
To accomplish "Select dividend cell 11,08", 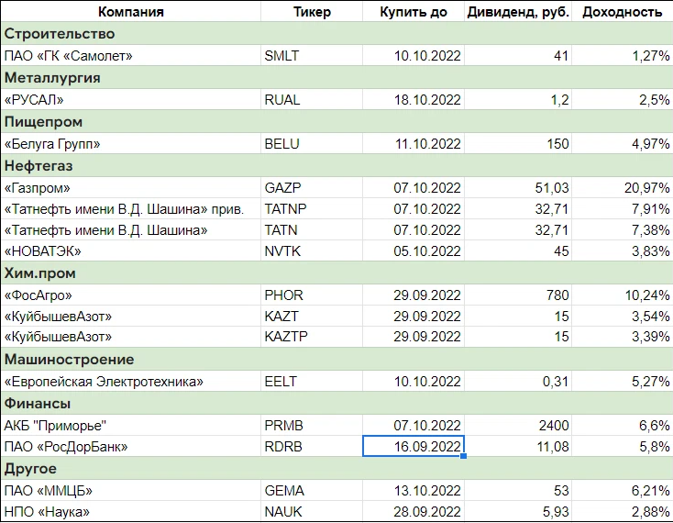I will pos(518,446).
